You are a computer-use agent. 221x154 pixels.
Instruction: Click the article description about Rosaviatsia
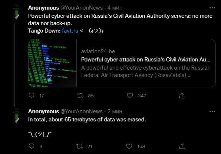tap(146, 71)
